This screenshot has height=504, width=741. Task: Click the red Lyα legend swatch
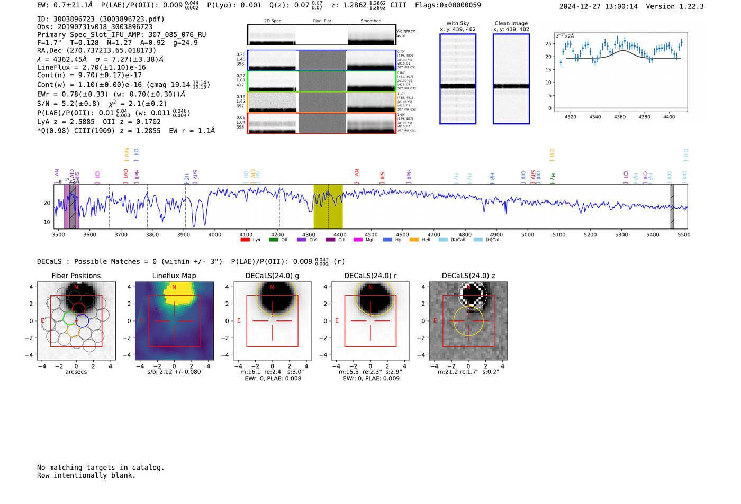click(245, 240)
